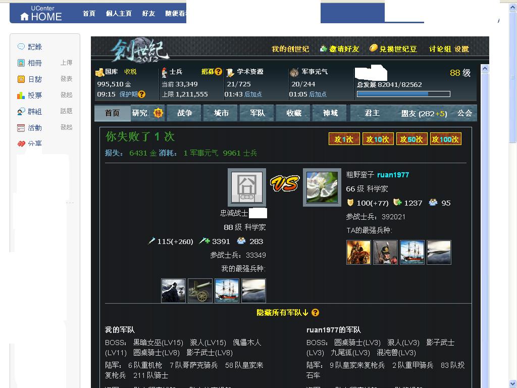Switch to the 收藏 tab
The width and height of the screenshot is (517, 388).
coord(294,113)
